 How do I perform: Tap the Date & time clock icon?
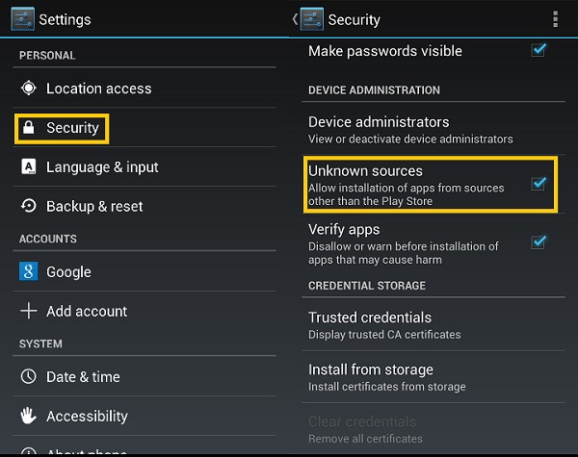tap(28, 376)
